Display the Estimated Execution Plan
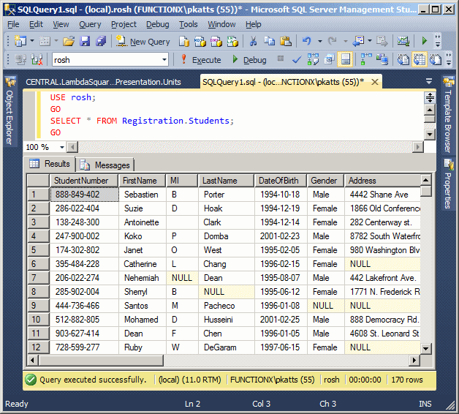Viewport: 459px width, 414px height. [313, 59]
